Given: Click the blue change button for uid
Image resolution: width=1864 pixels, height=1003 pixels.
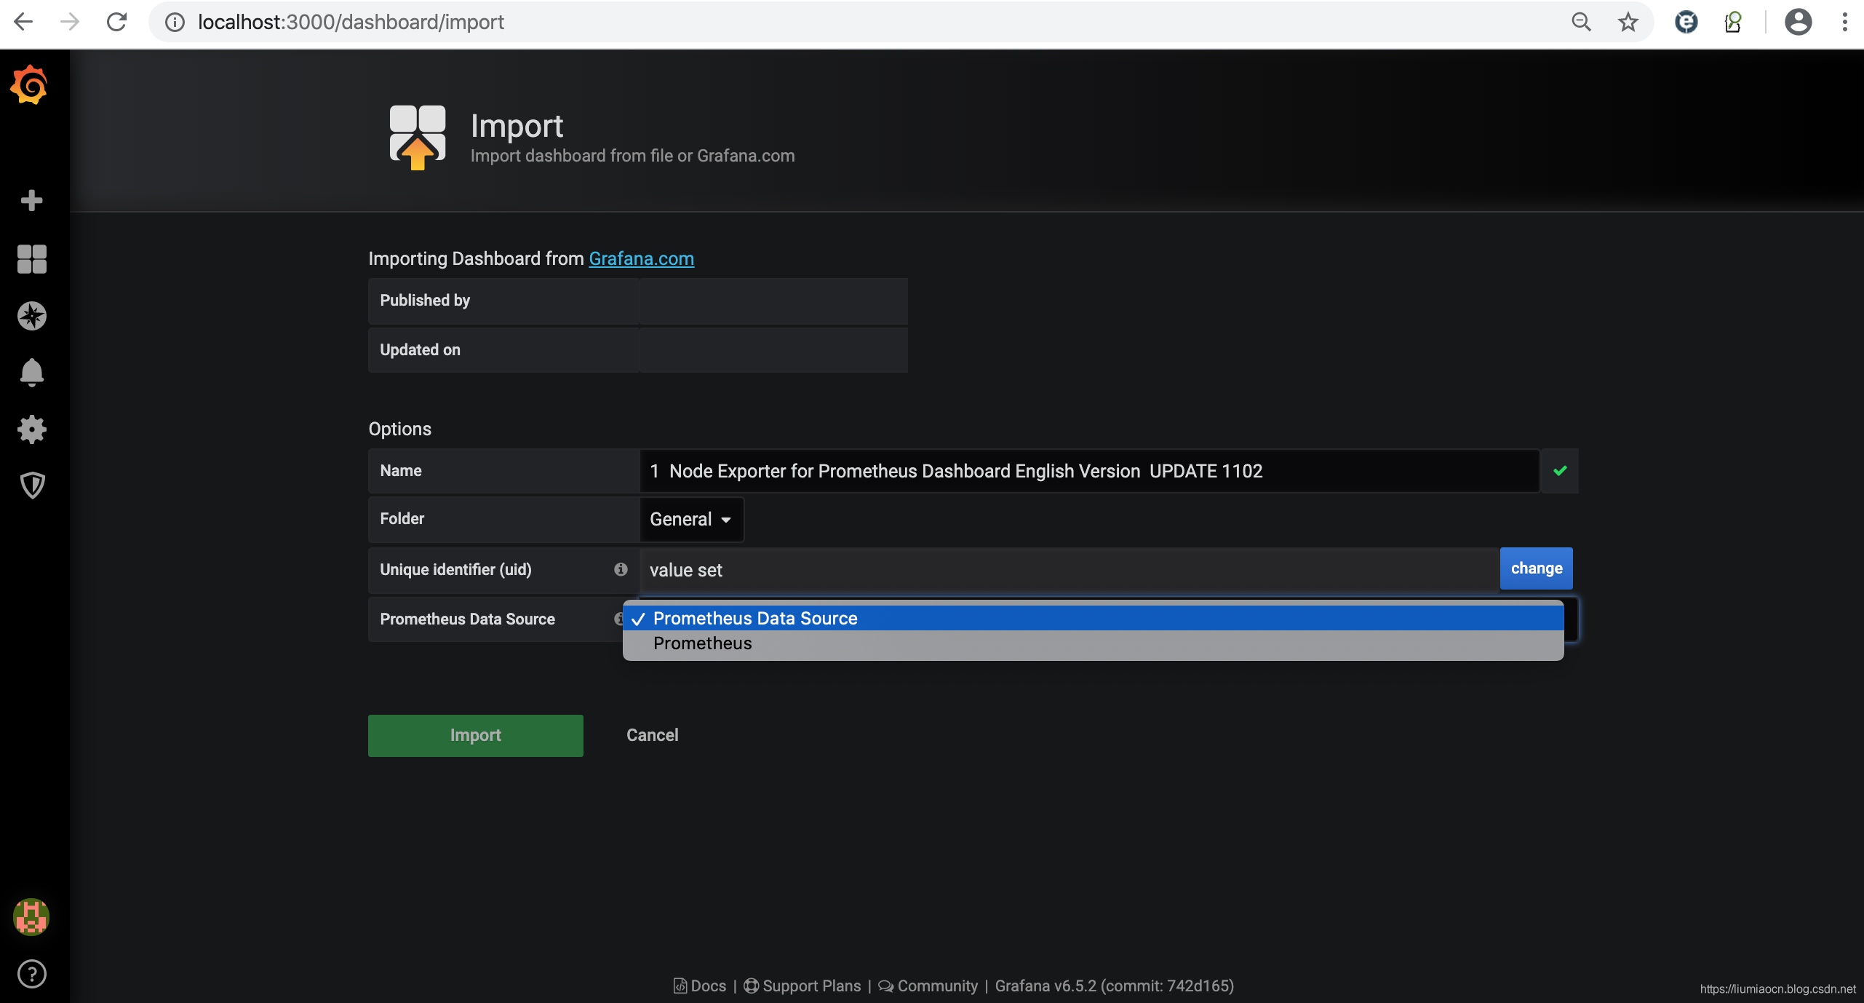Looking at the screenshot, I should pyautogui.click(x=1536, y=568).
